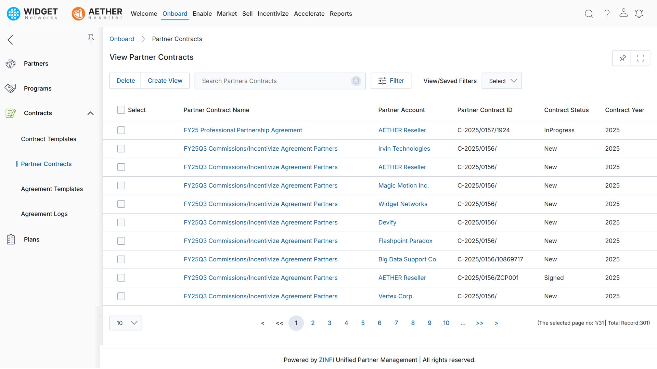
Task: Open the rows per page dropdown
Action: pos(126,323)
